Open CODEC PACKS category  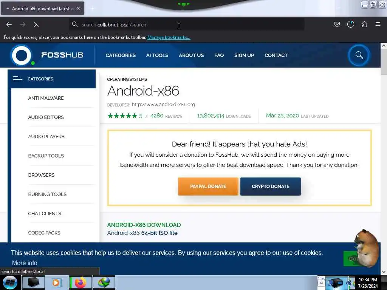pyautogui.click(x=44, y=233)
